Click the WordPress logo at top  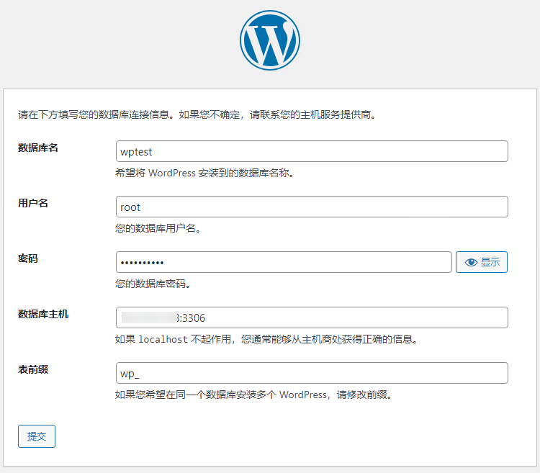tap(270, 40)
